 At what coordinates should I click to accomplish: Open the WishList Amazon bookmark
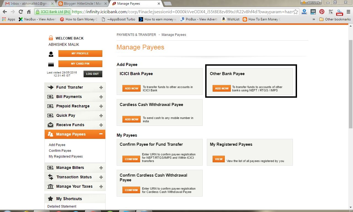[230, 19]
